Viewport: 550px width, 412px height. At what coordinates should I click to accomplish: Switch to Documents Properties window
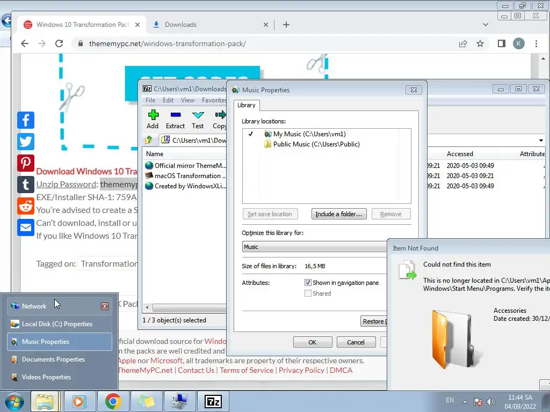(60, 359)
